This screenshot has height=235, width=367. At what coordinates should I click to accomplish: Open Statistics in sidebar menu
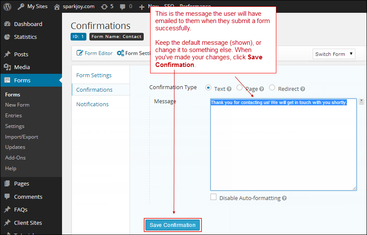click(x=25, y=37)
